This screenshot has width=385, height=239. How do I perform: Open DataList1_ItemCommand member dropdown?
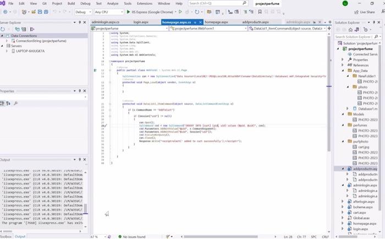287,29
